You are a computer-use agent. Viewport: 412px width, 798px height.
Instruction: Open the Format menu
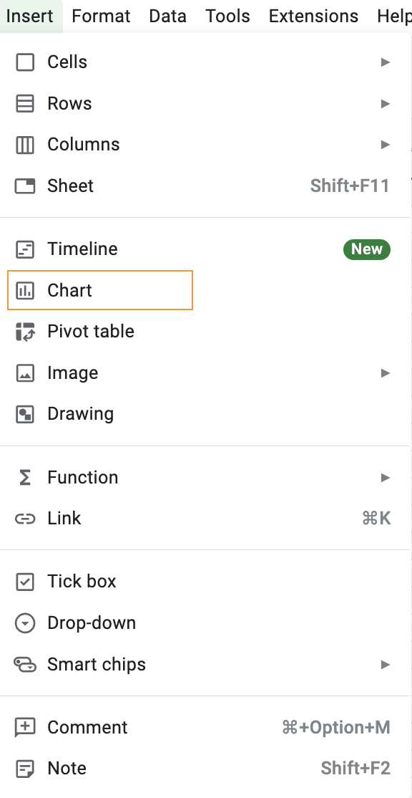[101, 16]
